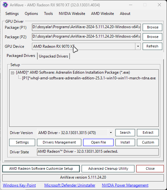Viewport: 167px width, 190px height.
Task: Click the Custom button
Action: pyautogui.click(x=148, y=142)
